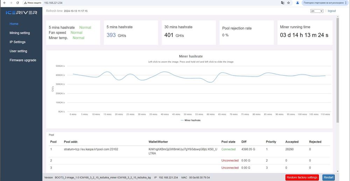Select User setting in the sidebar
Viewport: 350px width, 181px height.
pyautogui.click(x=18, y=51)
